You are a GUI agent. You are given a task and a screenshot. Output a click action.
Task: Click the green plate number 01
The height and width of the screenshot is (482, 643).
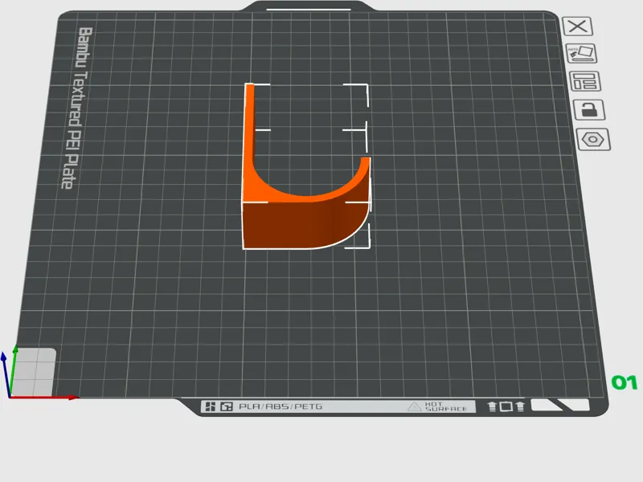pyautogui.click(x=625, y=383)
